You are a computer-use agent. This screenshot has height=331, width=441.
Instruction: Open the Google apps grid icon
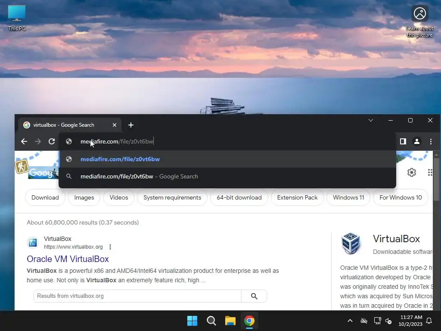coord(430,172)
